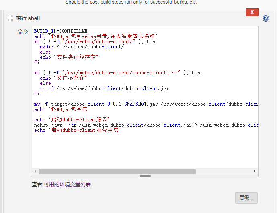Viewport: 277px width, 213px height.
Task: Click the 命令 field label
Action: coord(23,32)
